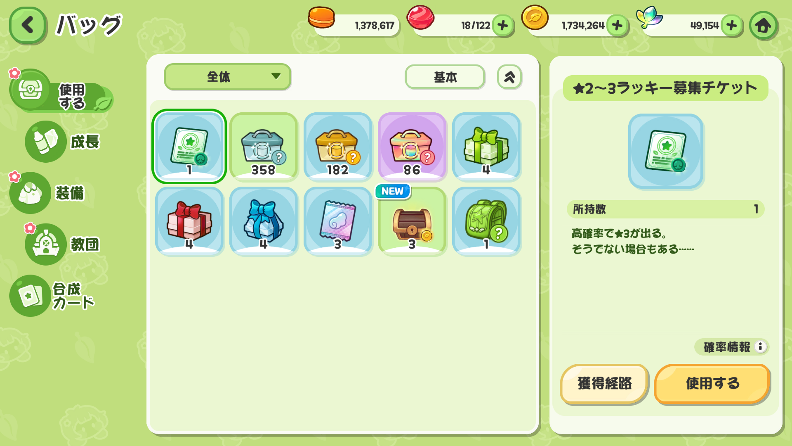This screenshot has width=792, height=446.
Task: Add more gold coins with plus
Action: [x=617, y=26]
